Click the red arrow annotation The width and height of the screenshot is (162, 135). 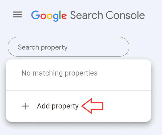tap(92, 106)
